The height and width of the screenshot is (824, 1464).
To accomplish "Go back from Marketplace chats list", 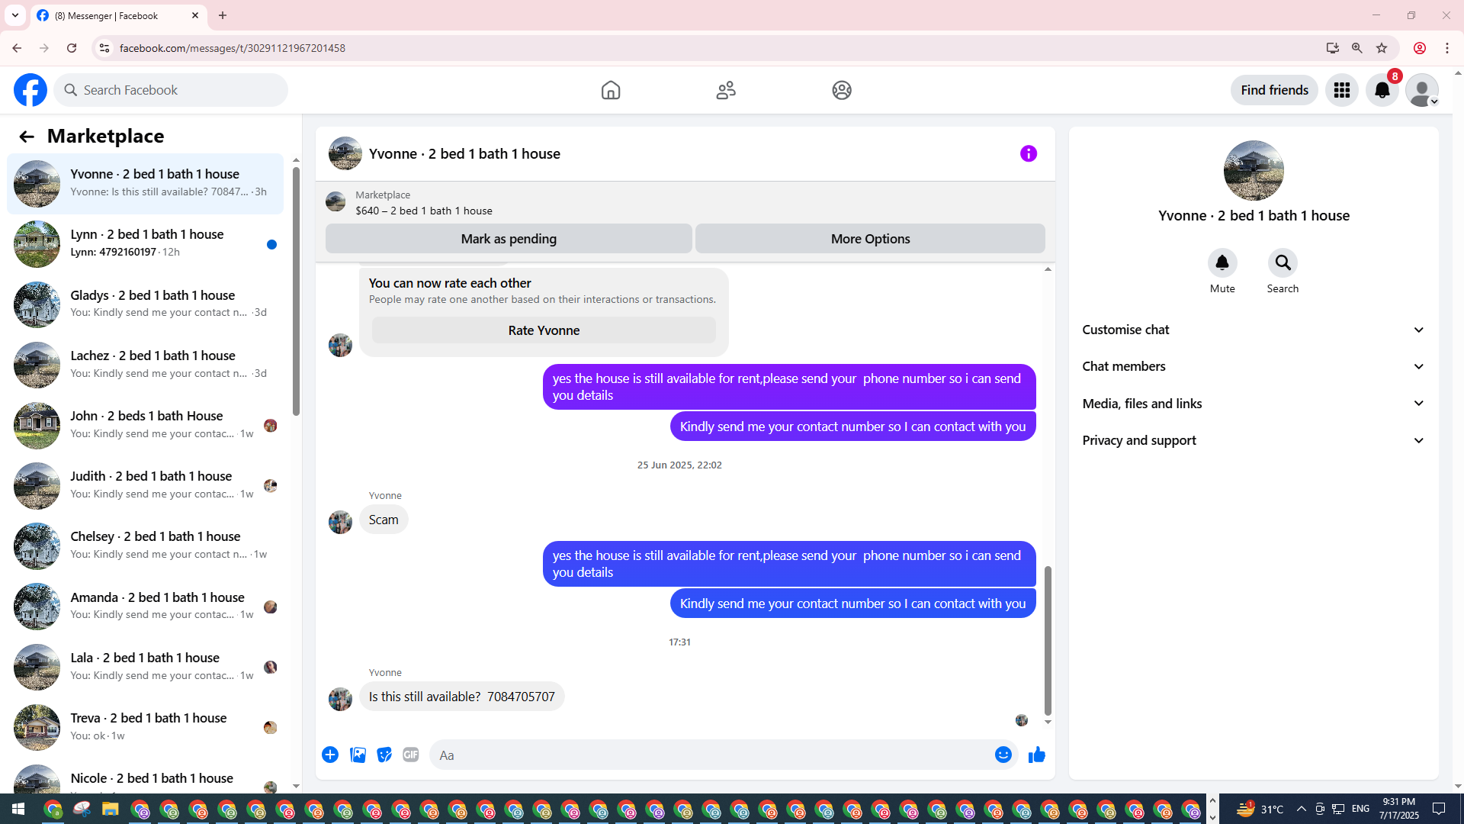I will pos(27,137).
